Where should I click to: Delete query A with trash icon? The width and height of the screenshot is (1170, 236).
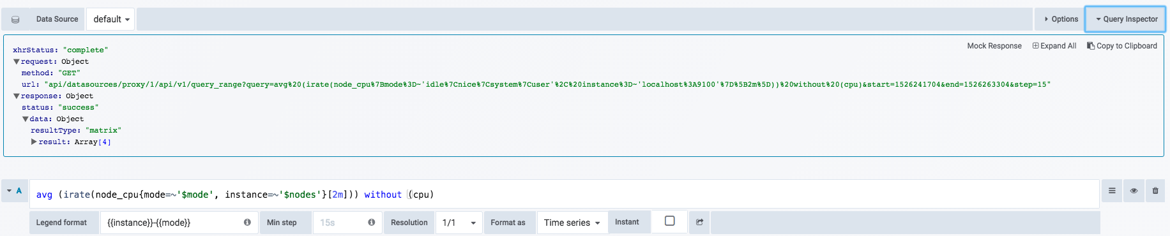(1155, 191)
